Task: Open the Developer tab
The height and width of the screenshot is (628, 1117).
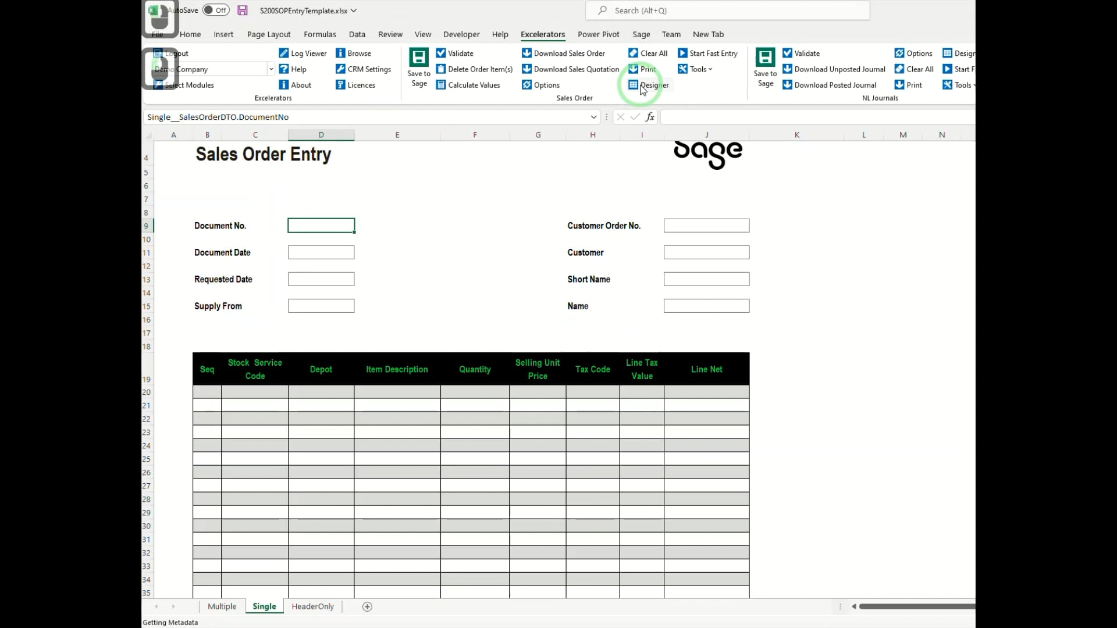Action: tap(461, 34)
